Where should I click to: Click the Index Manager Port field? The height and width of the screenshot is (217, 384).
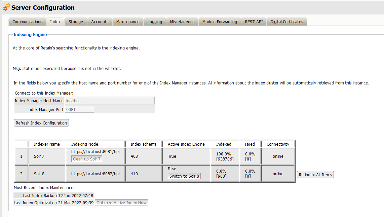point(79,109)
